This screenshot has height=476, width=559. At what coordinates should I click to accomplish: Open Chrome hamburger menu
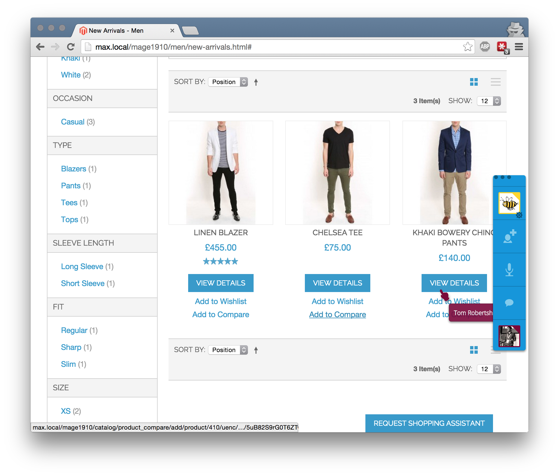pyautogui.click(x=519, y=47)
